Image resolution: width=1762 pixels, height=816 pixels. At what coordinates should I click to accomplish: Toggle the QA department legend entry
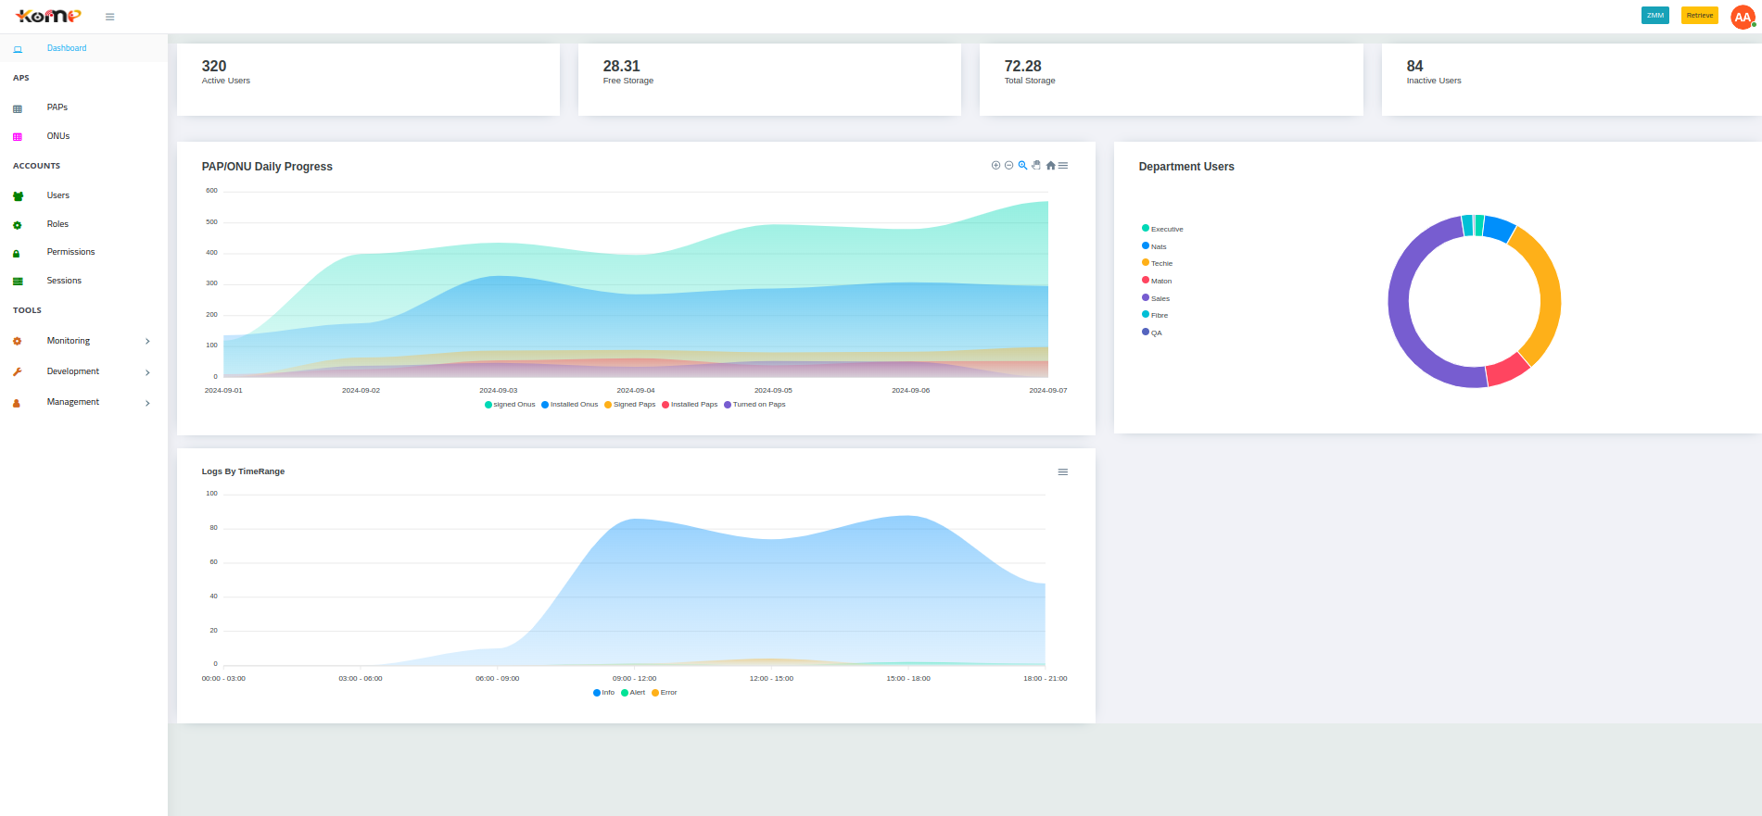pos(1152,333)
